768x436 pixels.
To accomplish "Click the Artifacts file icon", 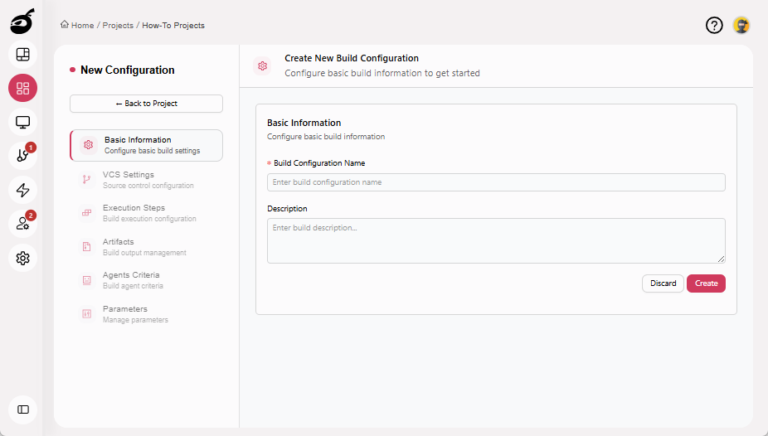I will coord(87,247).
